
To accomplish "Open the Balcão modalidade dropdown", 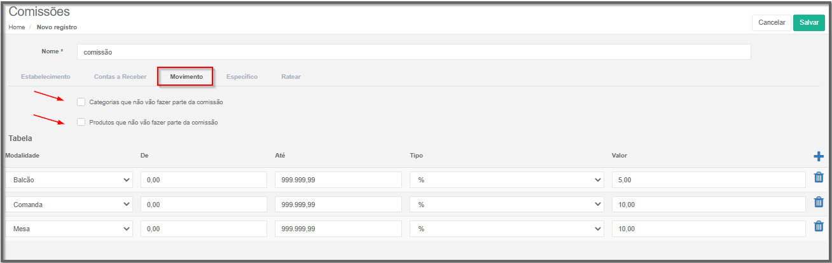I will click(69, 180).
